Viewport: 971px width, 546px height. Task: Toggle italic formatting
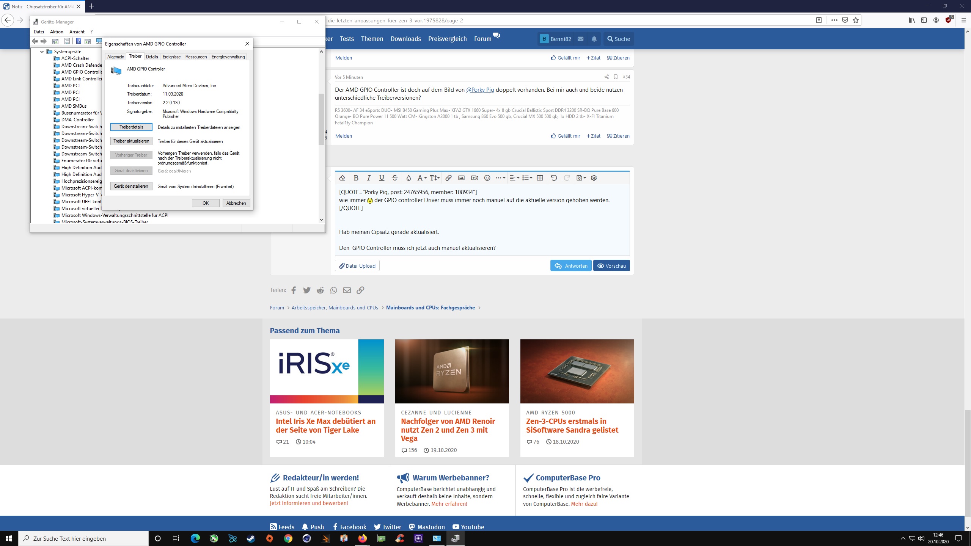point(368,178)
